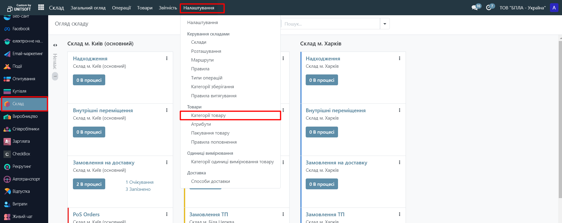The width and height of the screenshot is (562, 223).
Task: Click the 2 В процесі delivery button
Action: coord(89,184)
